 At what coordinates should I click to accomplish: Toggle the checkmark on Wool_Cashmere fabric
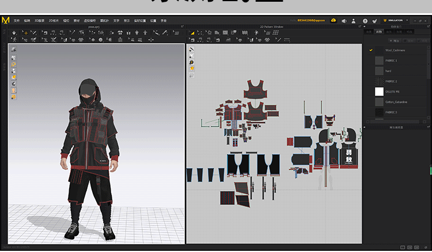point(371,50)
